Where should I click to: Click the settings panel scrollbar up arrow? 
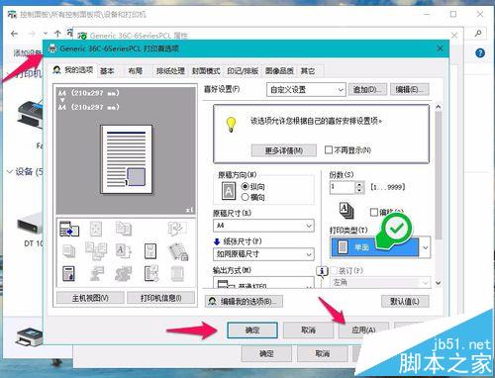pos(438,107)
